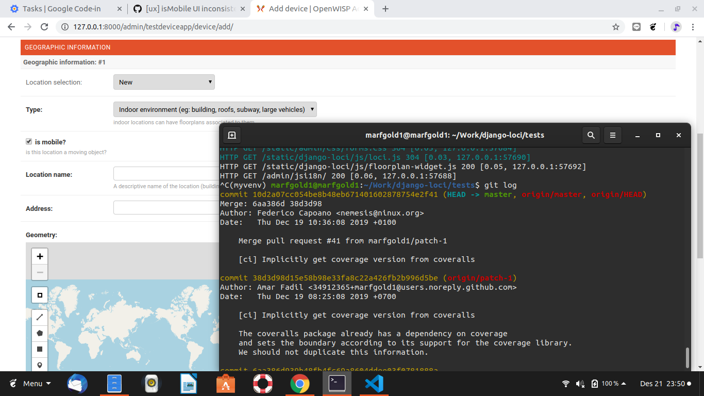Screen dimensions: 704x396
Task: Reload the page in the browser
Action: pyautogui.click(x=44, y=27)
